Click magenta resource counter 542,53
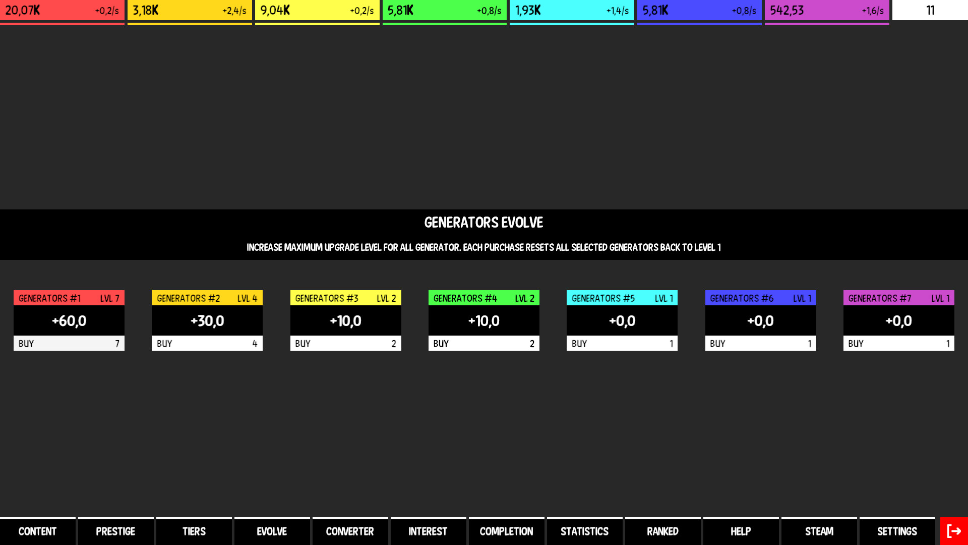Viewport: 968px width, 545px height. coord(827,11)
